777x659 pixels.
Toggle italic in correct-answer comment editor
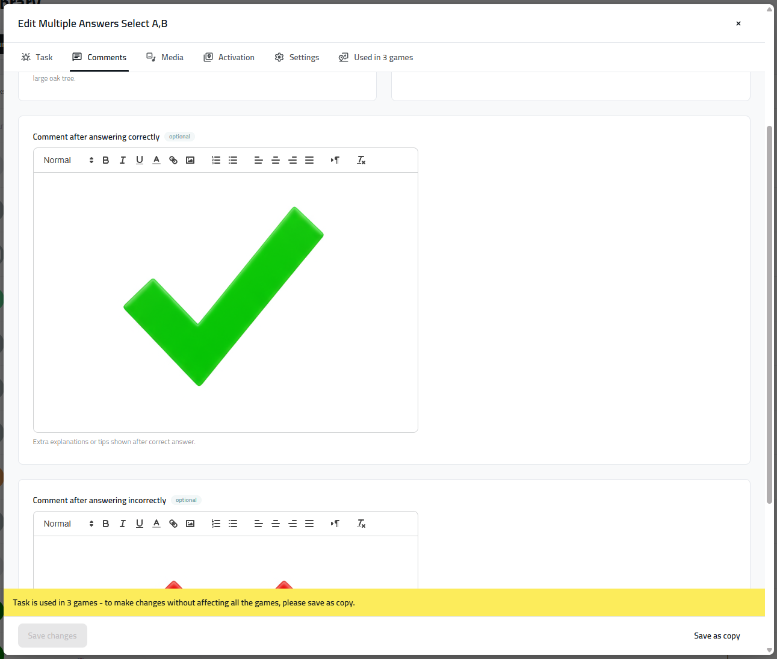123,160
